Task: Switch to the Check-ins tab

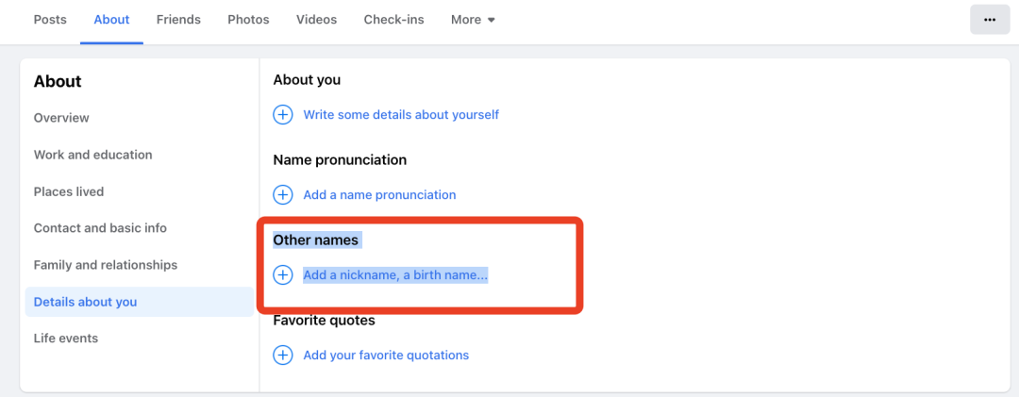Action: (x=393, y=20)
